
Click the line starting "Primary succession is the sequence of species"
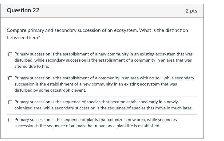pyautogui.click(x=96, y=102)
